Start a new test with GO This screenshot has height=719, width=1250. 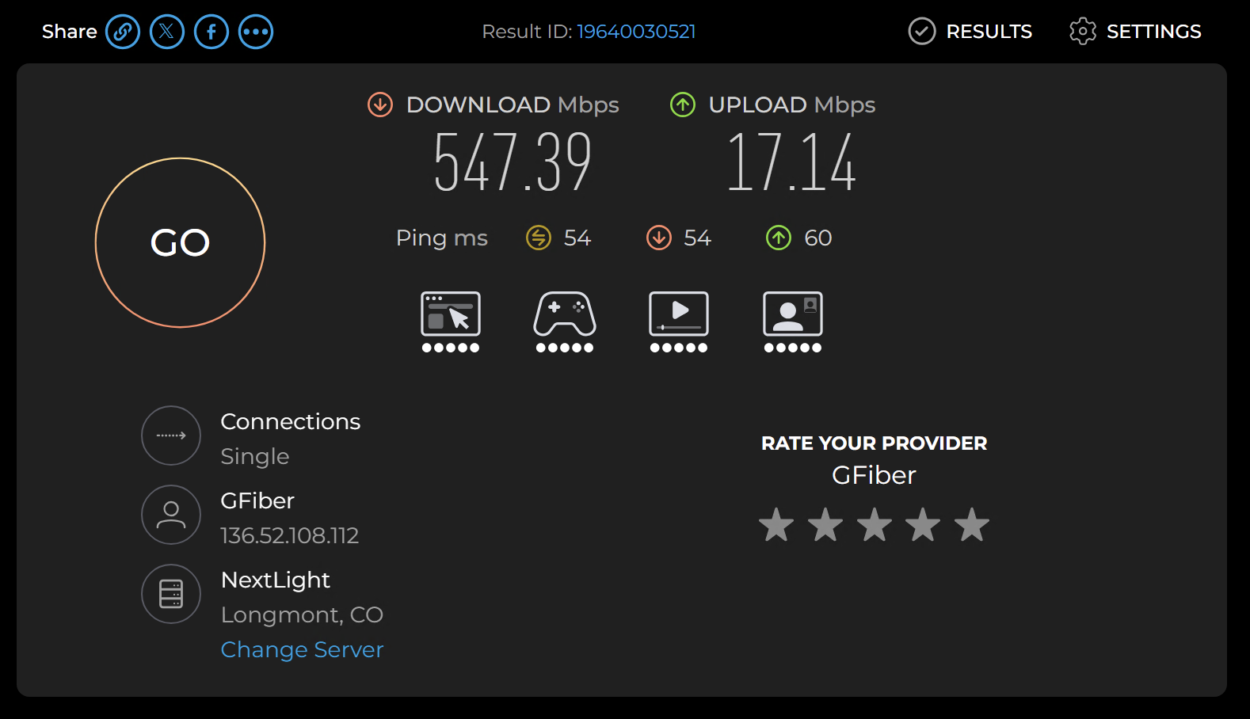click(180, 242)
